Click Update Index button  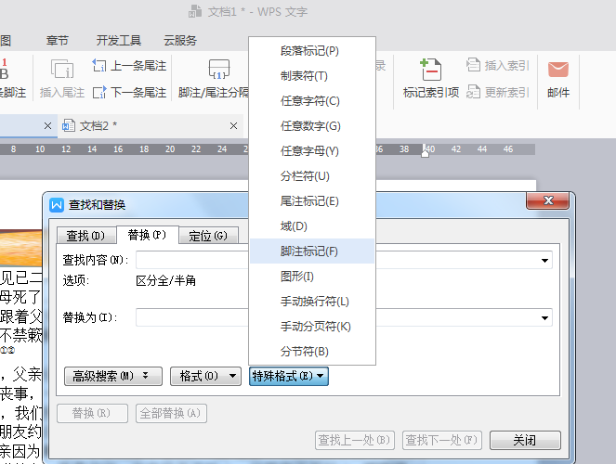pyautogui.click(x=498, y=93)
